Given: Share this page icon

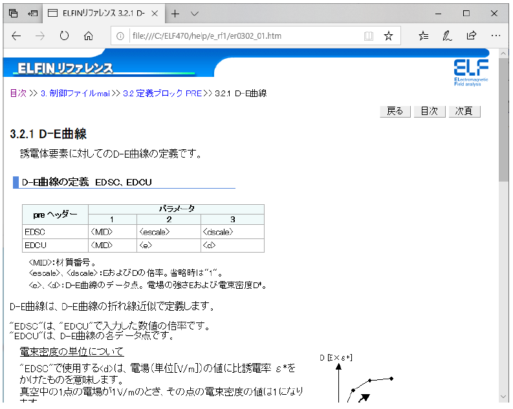Looking at the screenshot, I should pyautogui.click(x=471, y=36).
